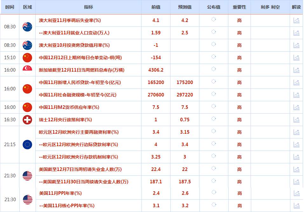
Task: Open chart icon for 欧洲央行存款机制利率 row
Action: 296,157
